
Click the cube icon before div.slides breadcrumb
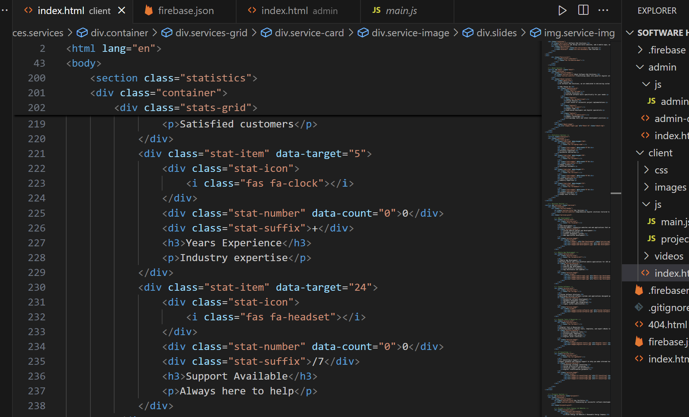(x=468, y=33)
